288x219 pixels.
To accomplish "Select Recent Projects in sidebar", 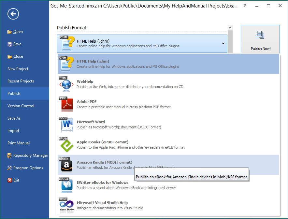I will click(x=21, y=81).
